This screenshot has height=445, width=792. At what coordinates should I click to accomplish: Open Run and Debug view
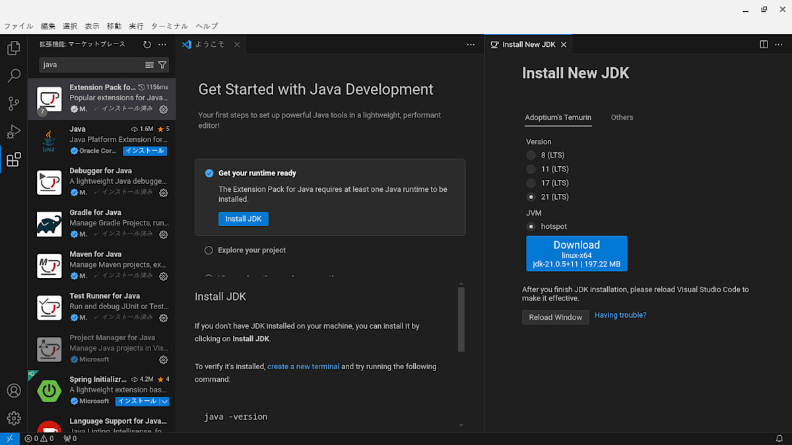13,131
